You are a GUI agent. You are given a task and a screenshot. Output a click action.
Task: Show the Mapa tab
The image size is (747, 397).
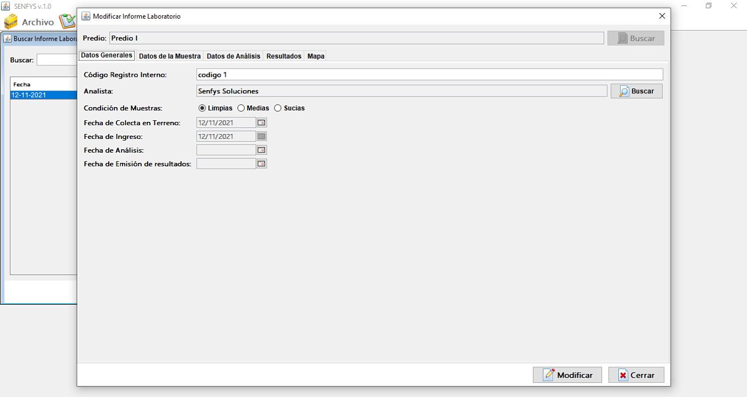pos(316,56)
